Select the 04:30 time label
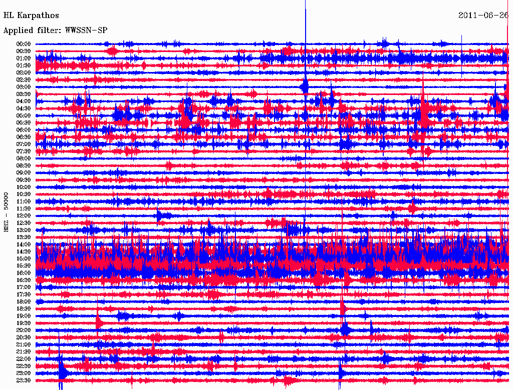Image resolution: width=513 pixels, height=390 pixels. click(24, 108)
